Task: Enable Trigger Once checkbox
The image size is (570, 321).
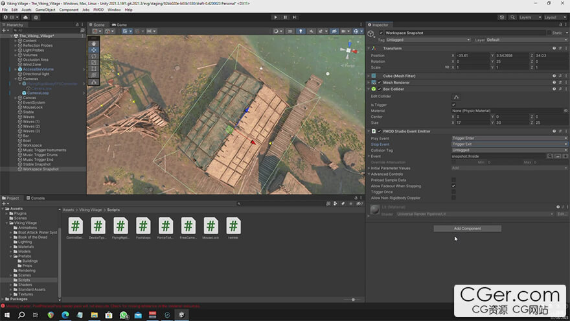Action: pos(453,192)
